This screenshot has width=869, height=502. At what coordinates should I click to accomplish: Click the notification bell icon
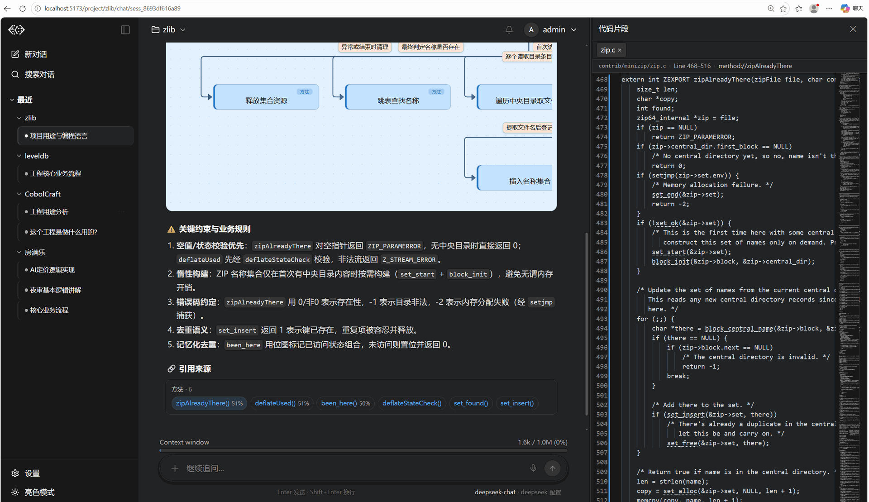click(x=509, y=30)
